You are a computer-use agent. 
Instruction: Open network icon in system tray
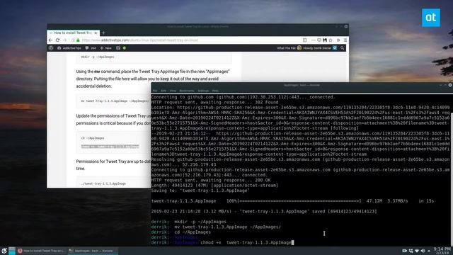417,251
